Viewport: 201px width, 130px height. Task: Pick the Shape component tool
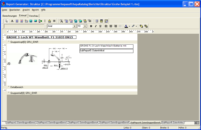[40, 21]
